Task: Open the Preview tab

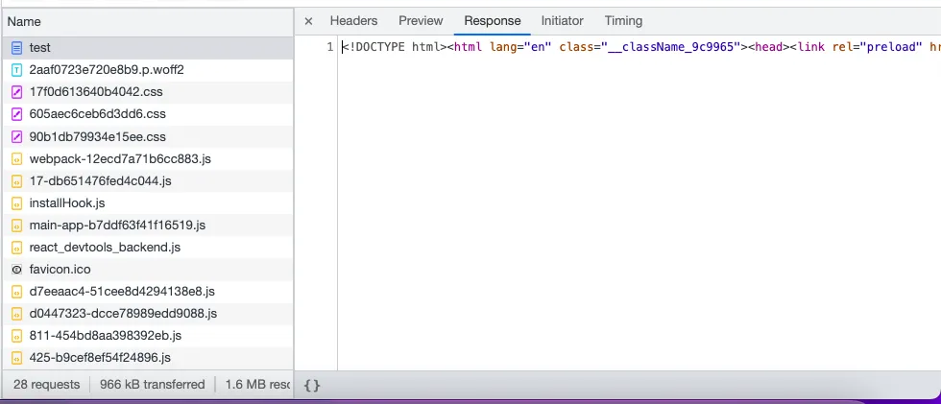Action: coord(421,21)
